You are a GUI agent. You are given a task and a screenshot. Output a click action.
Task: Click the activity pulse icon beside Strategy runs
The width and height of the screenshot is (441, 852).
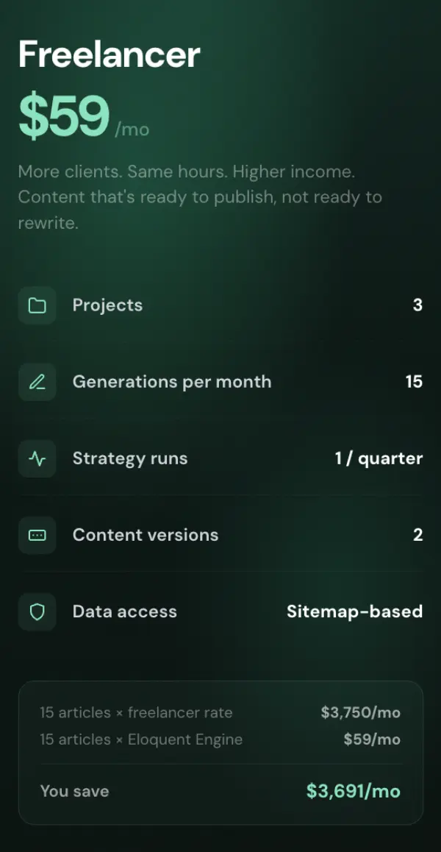[37, 458]
